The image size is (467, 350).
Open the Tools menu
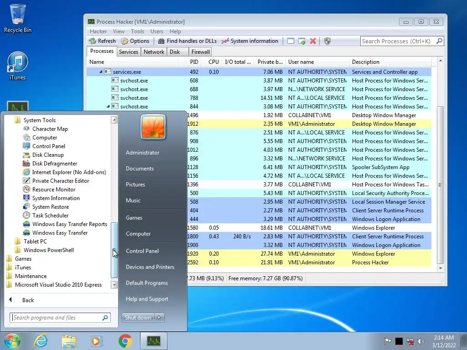[x=137, y=31]
